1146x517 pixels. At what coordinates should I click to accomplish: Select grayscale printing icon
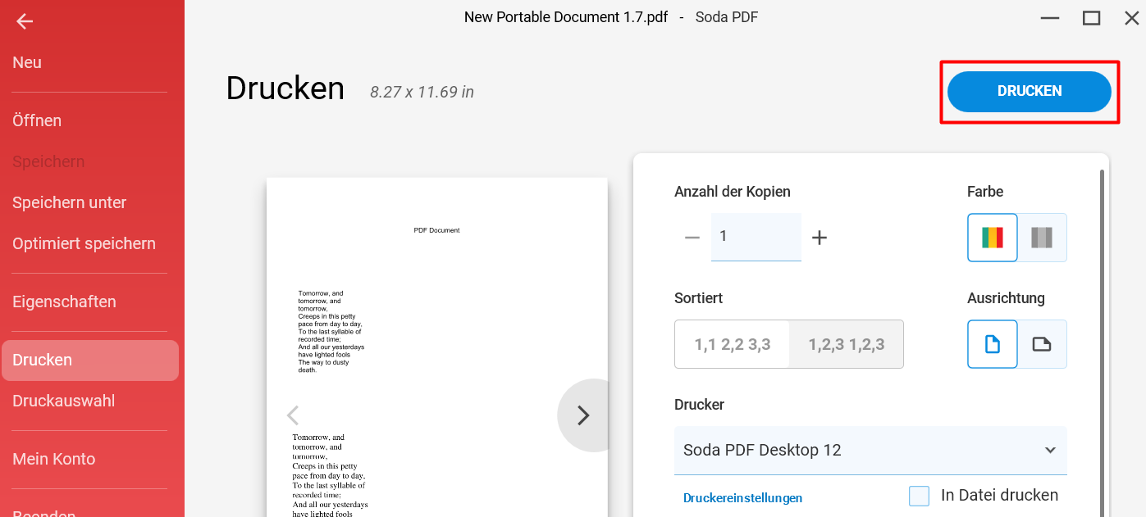pyautogui.click(x=1042, y=238)
